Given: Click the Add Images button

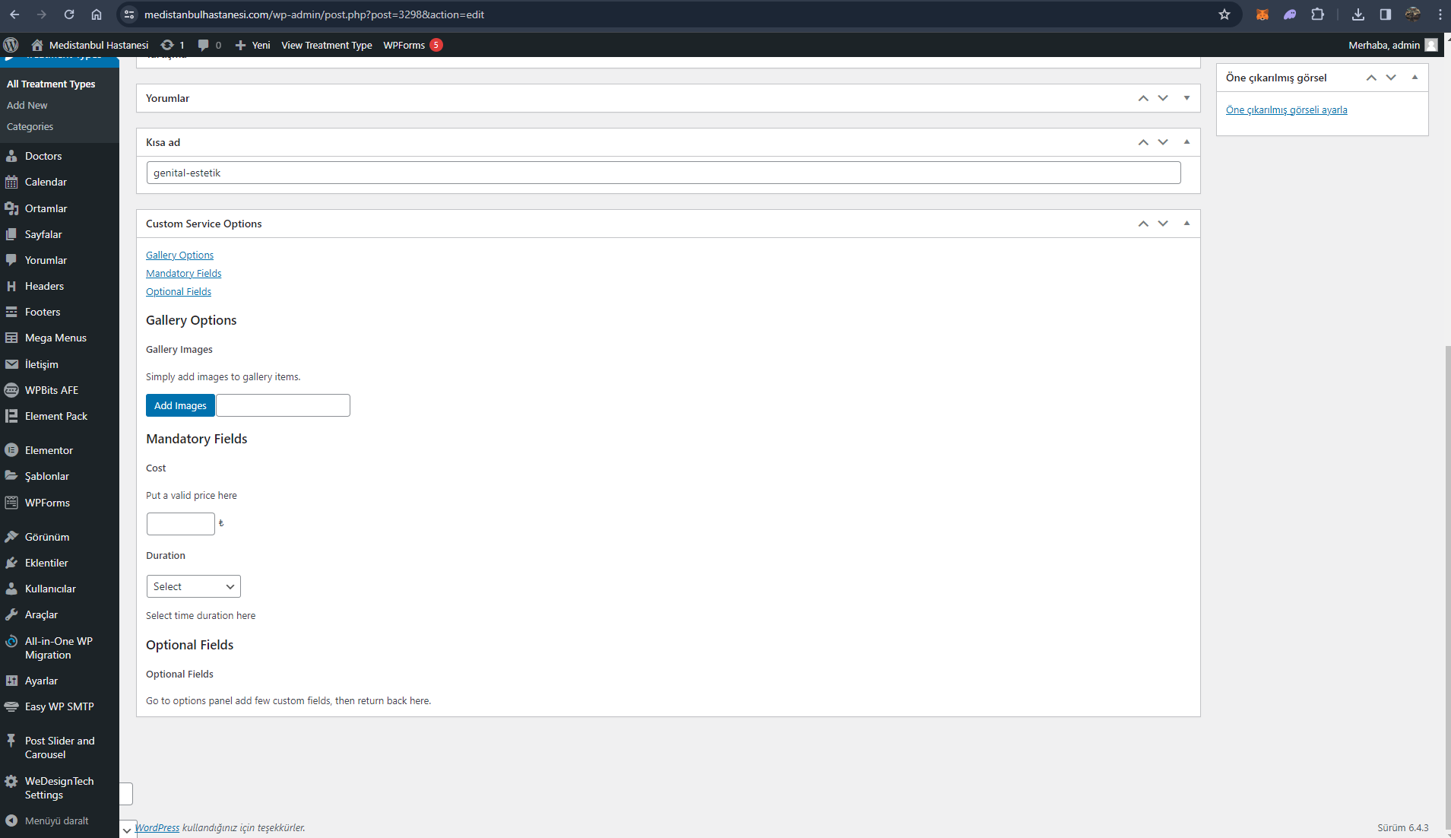Looking at the screenshot, I should coord(180,405).
